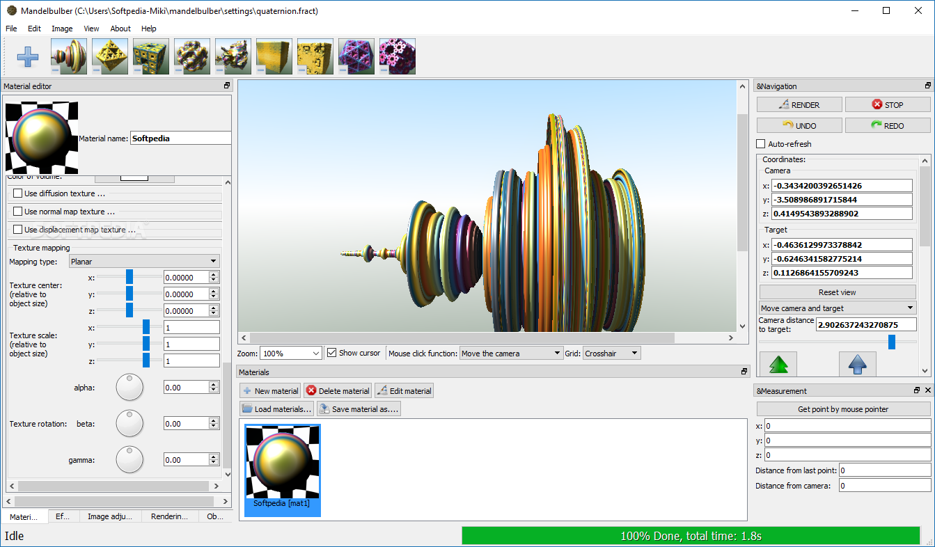Enable Use normal map texture
The height and width of the screenshot is (547, 935).
18,212
